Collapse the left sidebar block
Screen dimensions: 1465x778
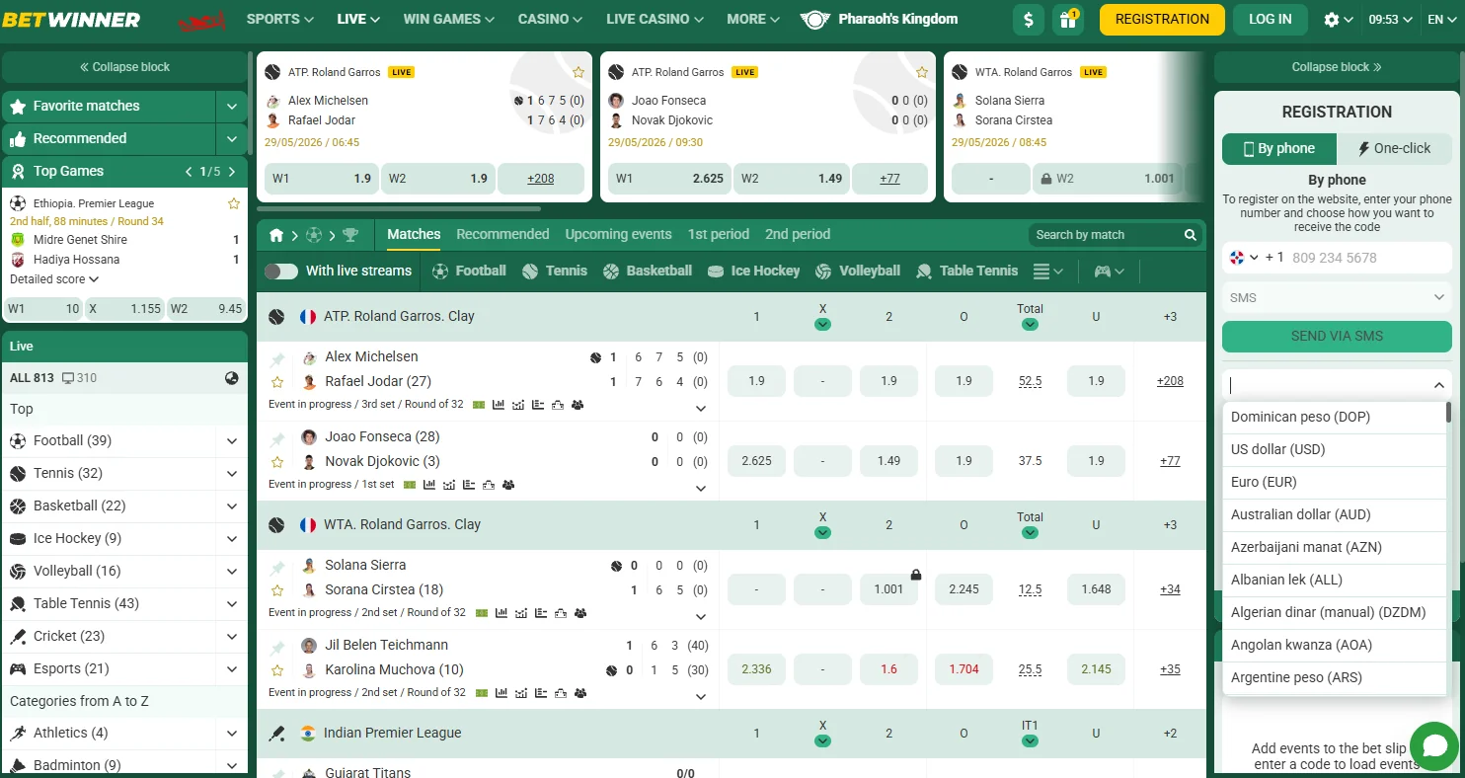[x=124, y=67]
